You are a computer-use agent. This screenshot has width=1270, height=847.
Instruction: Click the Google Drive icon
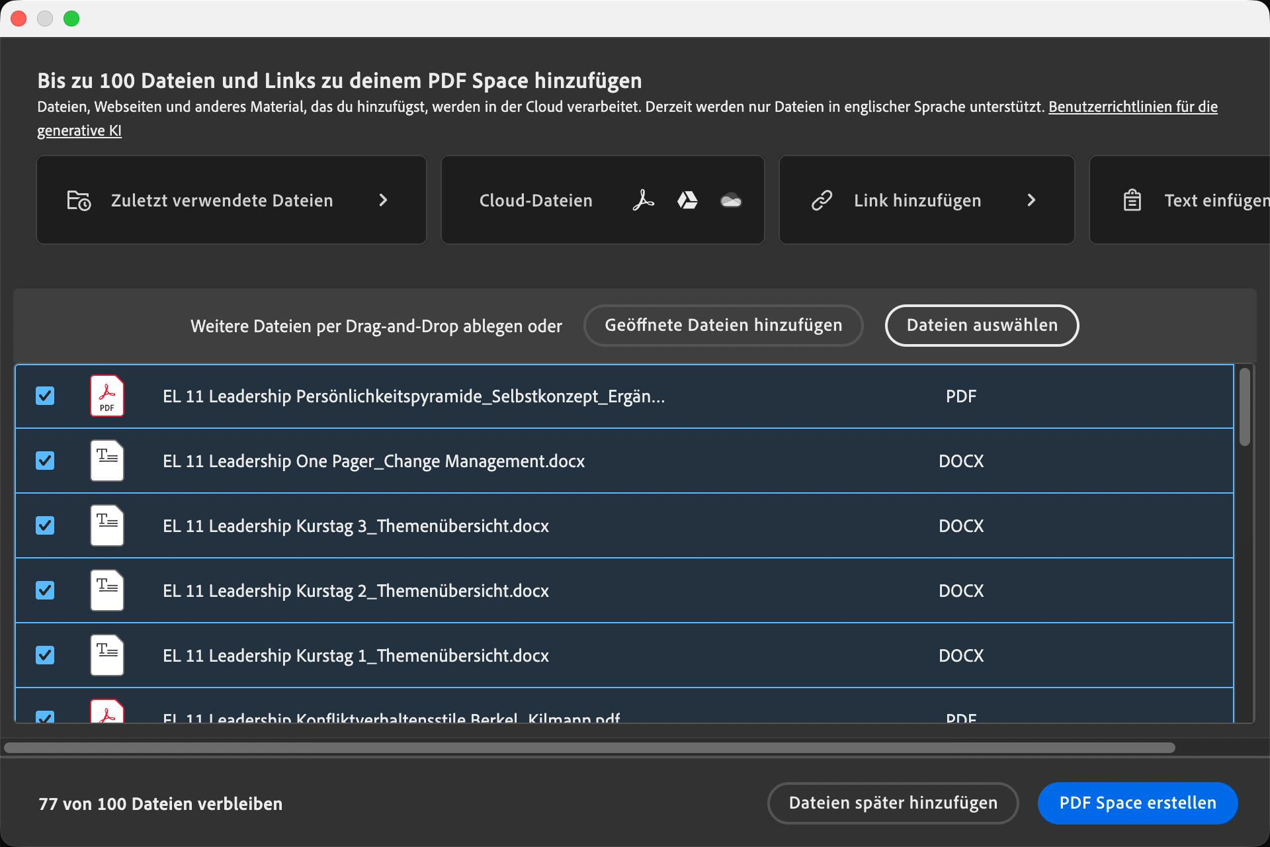pos(687,200)
